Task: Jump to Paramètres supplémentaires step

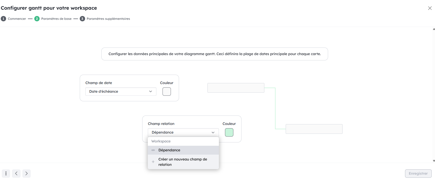Action: point(108,19)
